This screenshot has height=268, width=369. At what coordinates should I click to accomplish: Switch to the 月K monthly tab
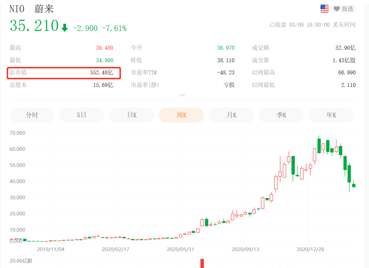(231, 115)
